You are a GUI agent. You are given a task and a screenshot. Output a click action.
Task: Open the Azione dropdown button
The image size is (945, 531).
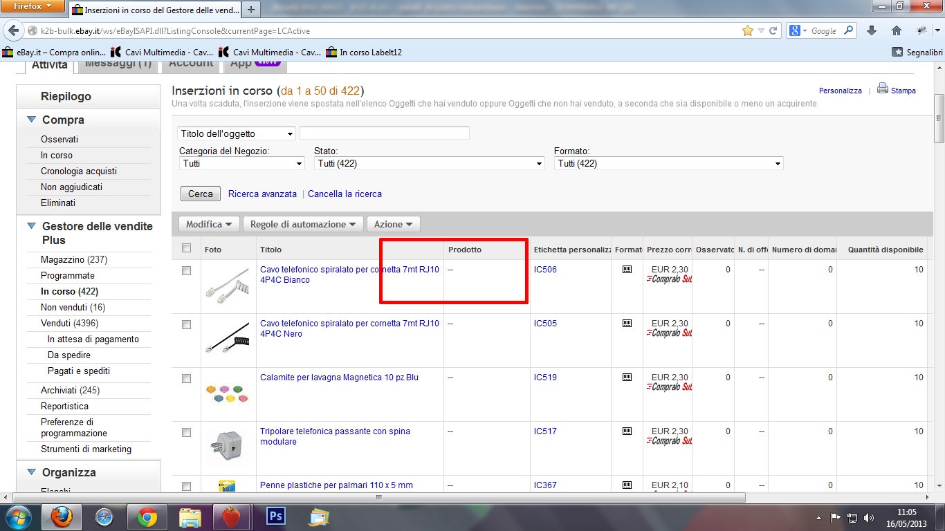click(394, 225)
